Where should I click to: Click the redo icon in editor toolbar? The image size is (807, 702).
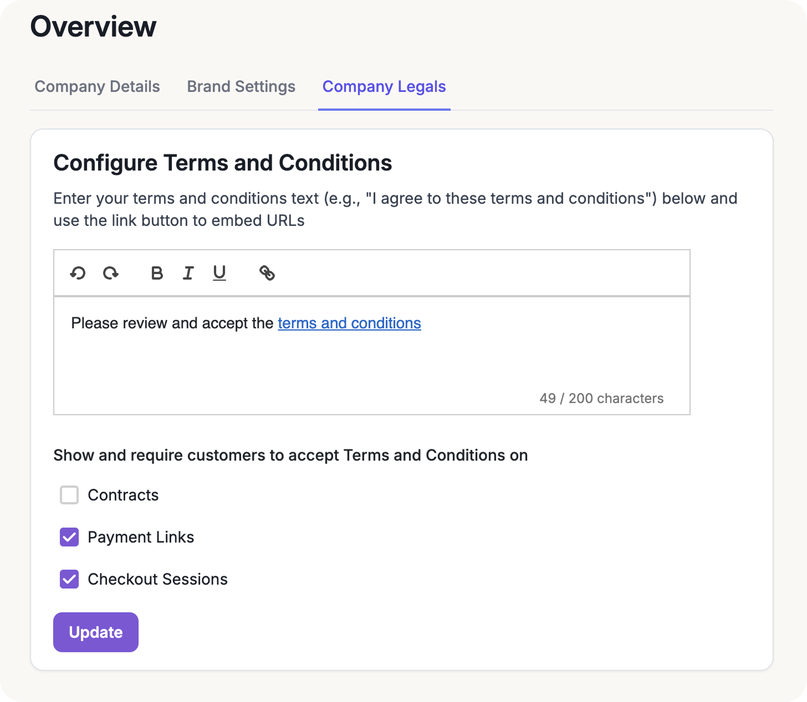pos(111,273)
